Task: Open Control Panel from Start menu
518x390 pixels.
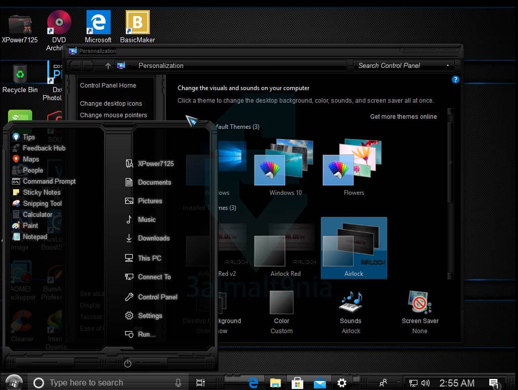Action: [151, 297]
